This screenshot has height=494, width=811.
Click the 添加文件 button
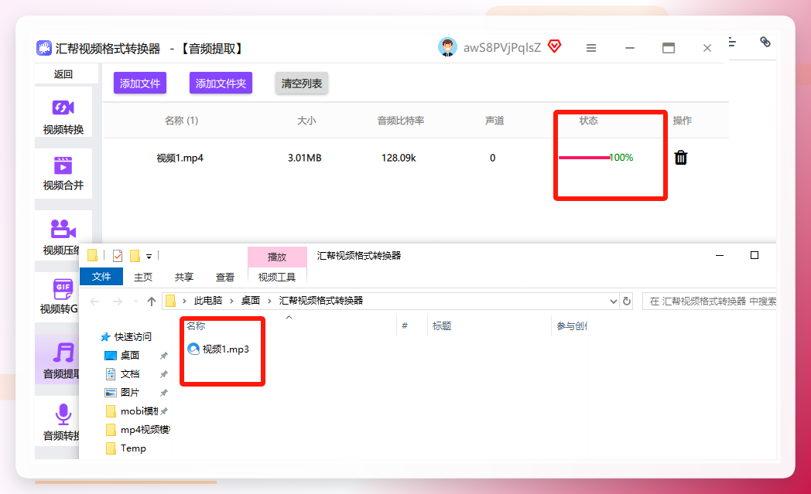[140, 83]
